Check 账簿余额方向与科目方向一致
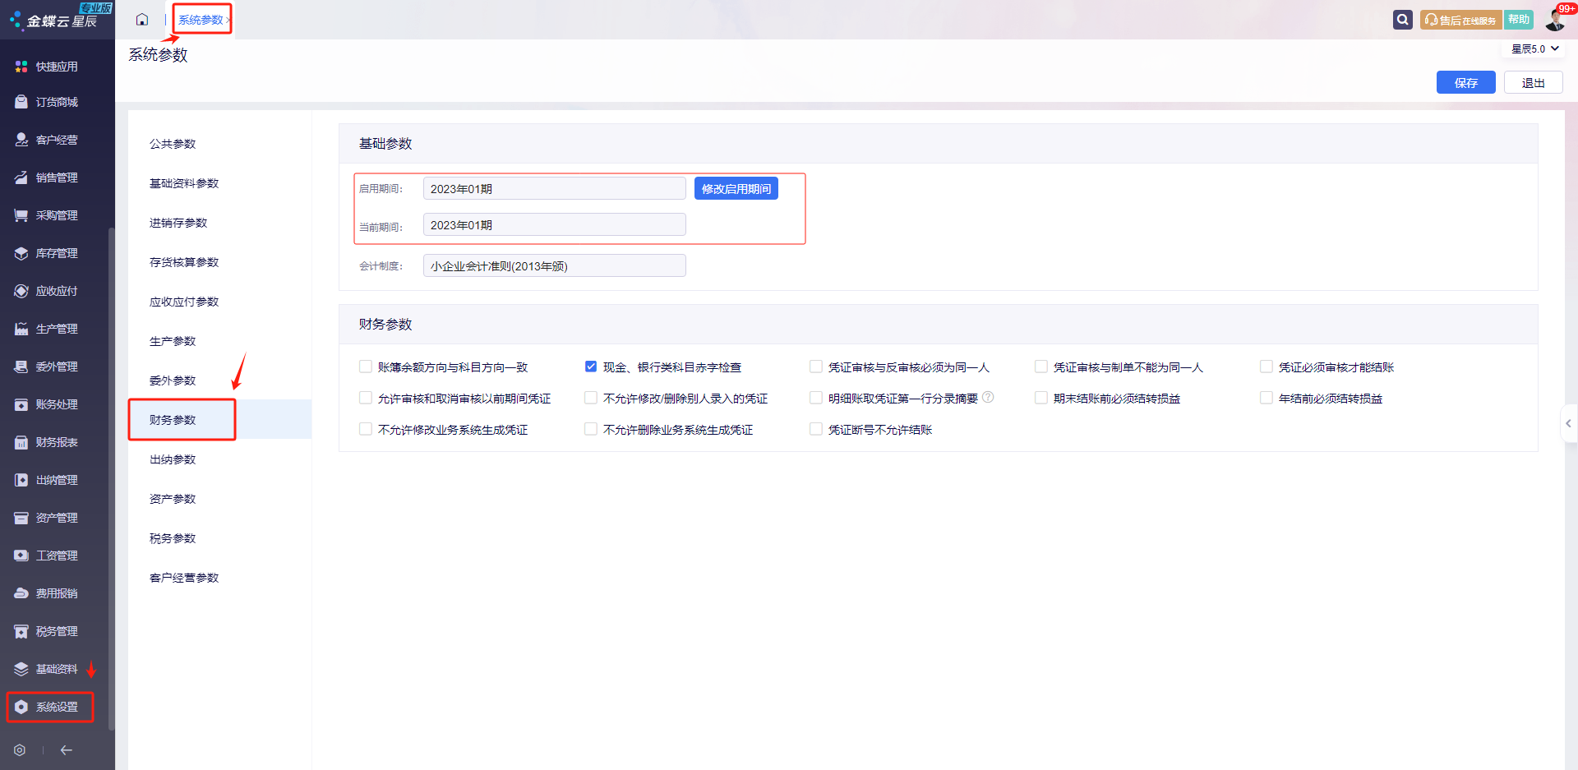This screenshot has width=1578, height=770. click(x=366, y=367)
